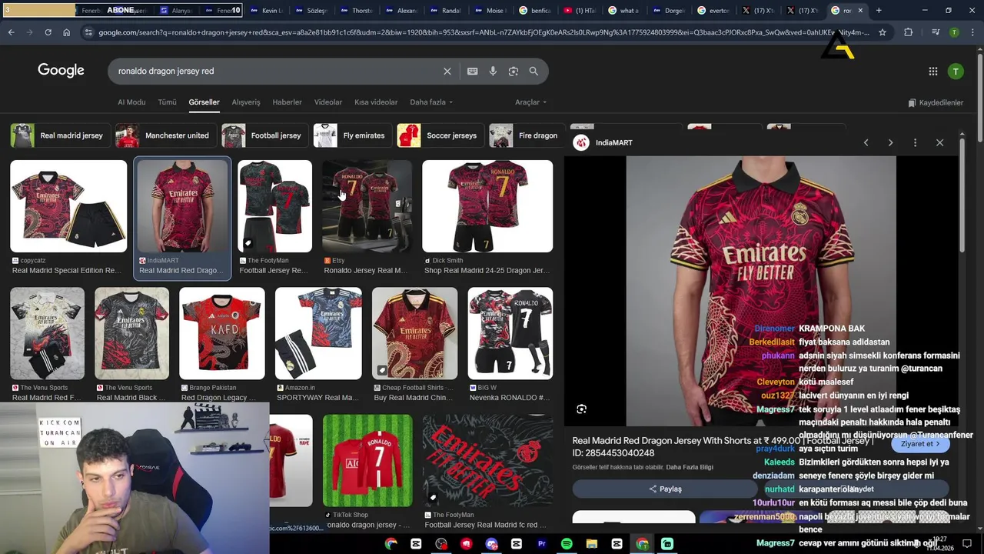Open the browser home page
This screenshot has width=984, height=554.
click(x=67, y=32)
